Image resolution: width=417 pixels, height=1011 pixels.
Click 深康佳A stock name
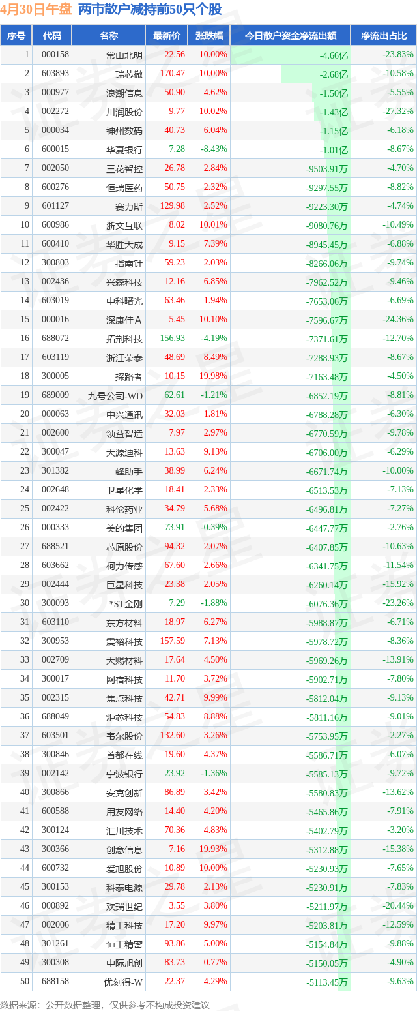(124, 320)
